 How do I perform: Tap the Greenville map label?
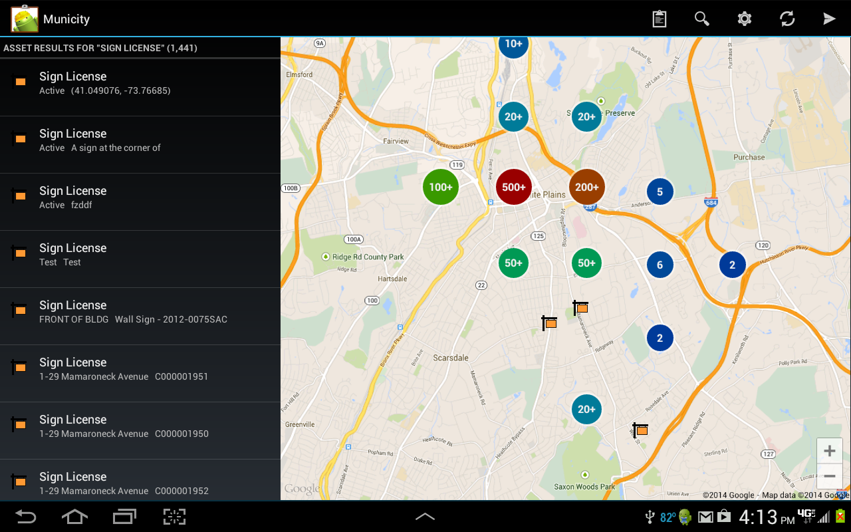(x=300, y=424)
